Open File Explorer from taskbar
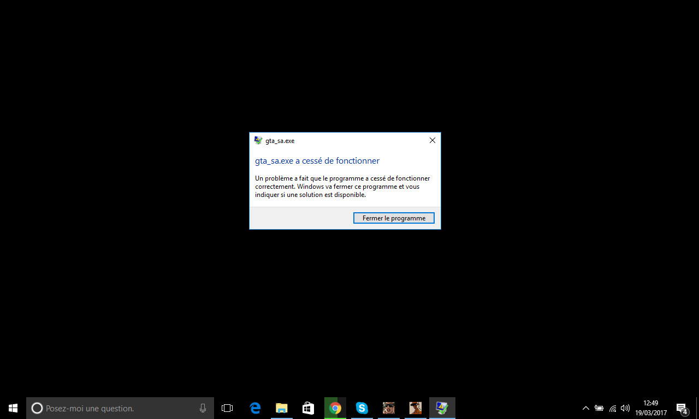Screen dimensions: 699x419 point(282,408)
